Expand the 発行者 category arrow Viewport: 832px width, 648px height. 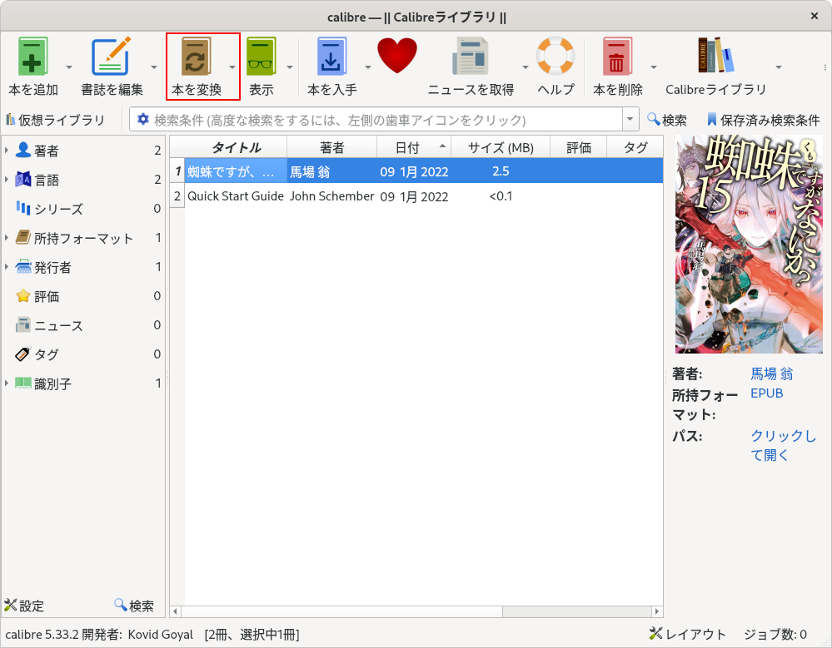point(7,266)
